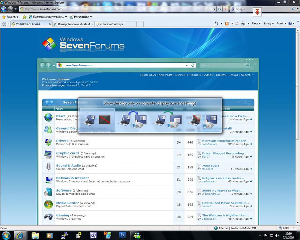Open the Safety menu dropdown
This screenshot has width=300, height=240.
click(268, 23)
